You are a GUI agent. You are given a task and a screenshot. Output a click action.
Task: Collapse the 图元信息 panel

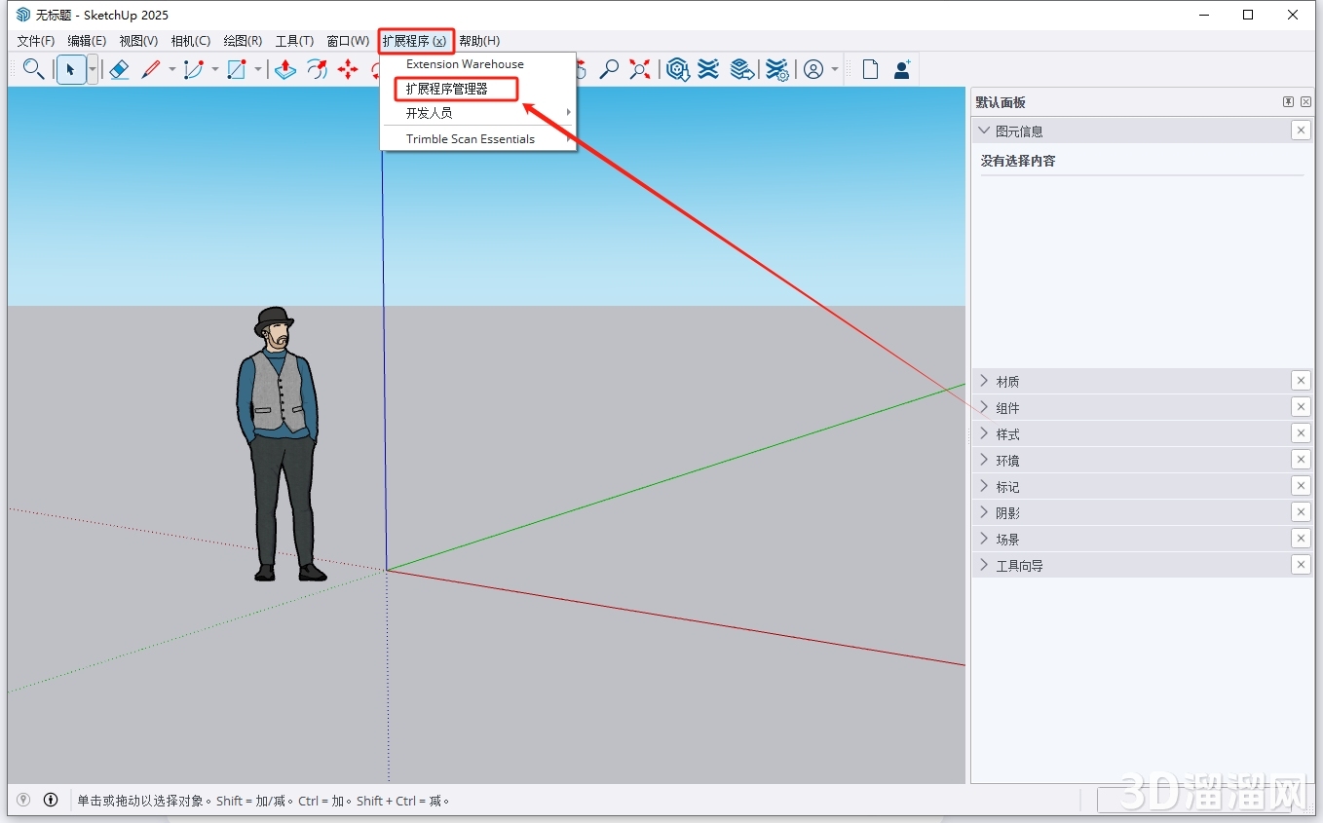click(x=984, y=130)
